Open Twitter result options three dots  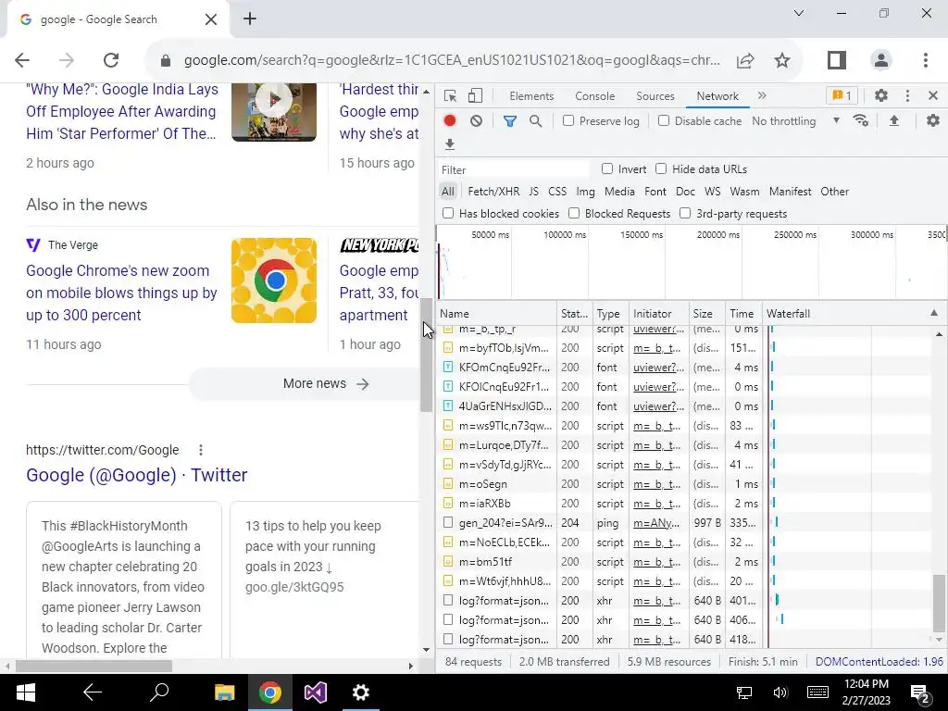click(x=201, y=450)
